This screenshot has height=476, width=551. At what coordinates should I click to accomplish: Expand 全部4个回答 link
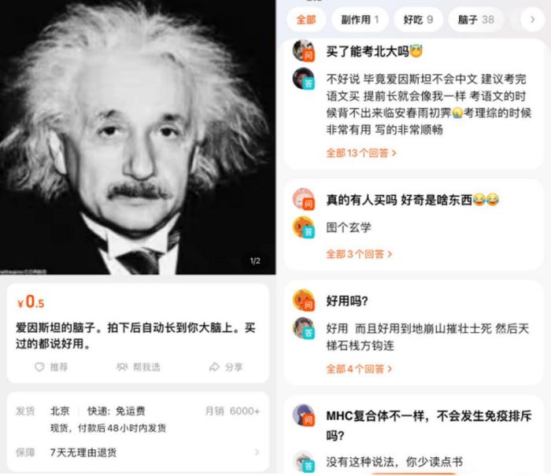coord(359,369)
